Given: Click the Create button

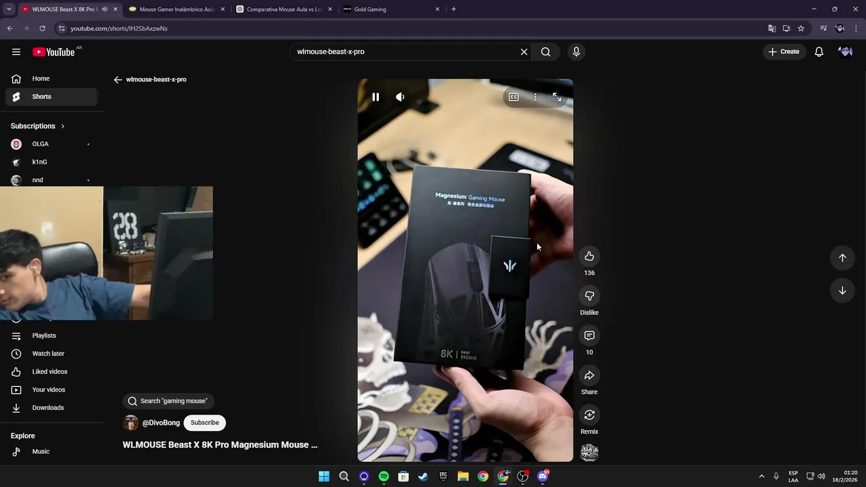Looking at the screenshot, I should pos(783,52).
